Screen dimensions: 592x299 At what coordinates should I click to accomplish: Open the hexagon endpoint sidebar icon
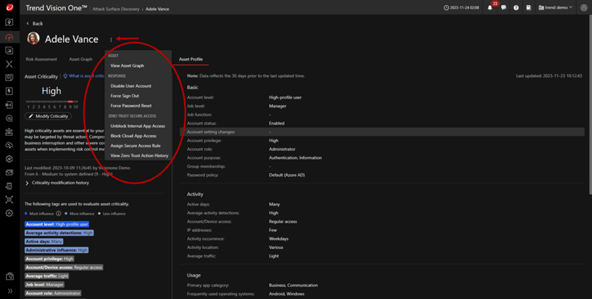[10, 159]
